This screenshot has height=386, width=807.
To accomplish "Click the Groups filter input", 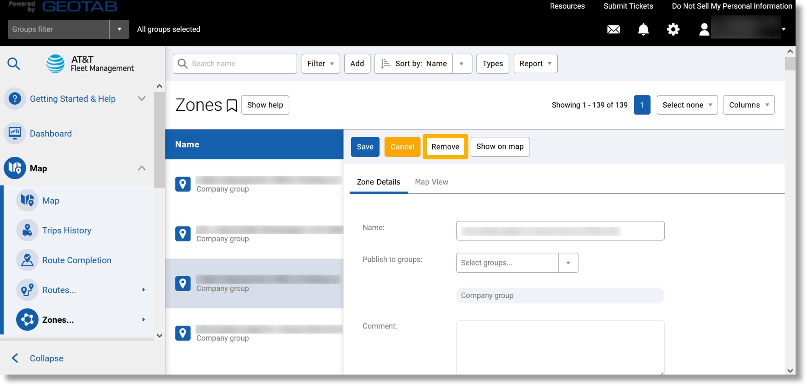I will point(59,29).
